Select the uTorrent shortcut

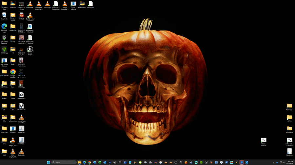[x=13, y=130]
